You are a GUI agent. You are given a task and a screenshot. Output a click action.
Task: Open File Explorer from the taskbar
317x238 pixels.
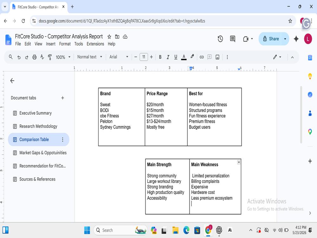(x=175, y=230)
